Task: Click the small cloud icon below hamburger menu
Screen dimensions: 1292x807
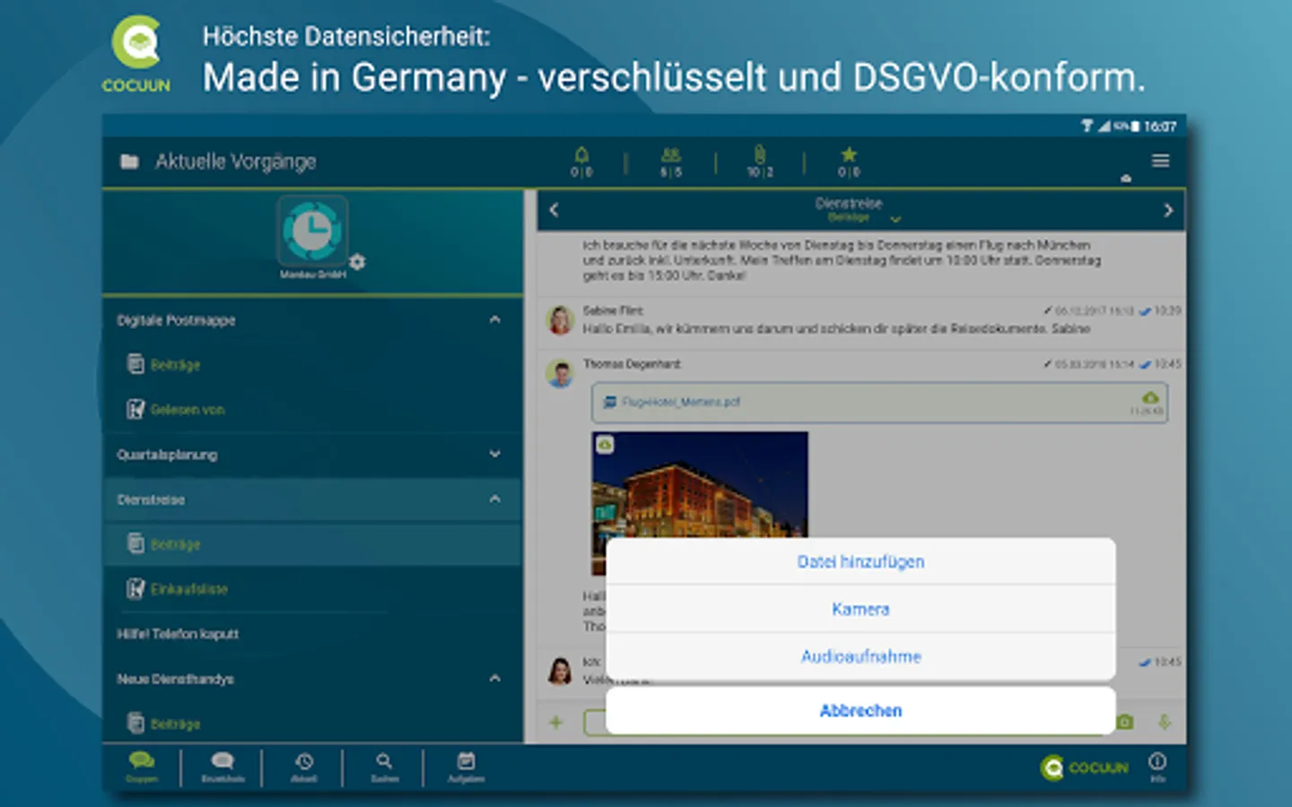Action: click(x=1126, y=178)
